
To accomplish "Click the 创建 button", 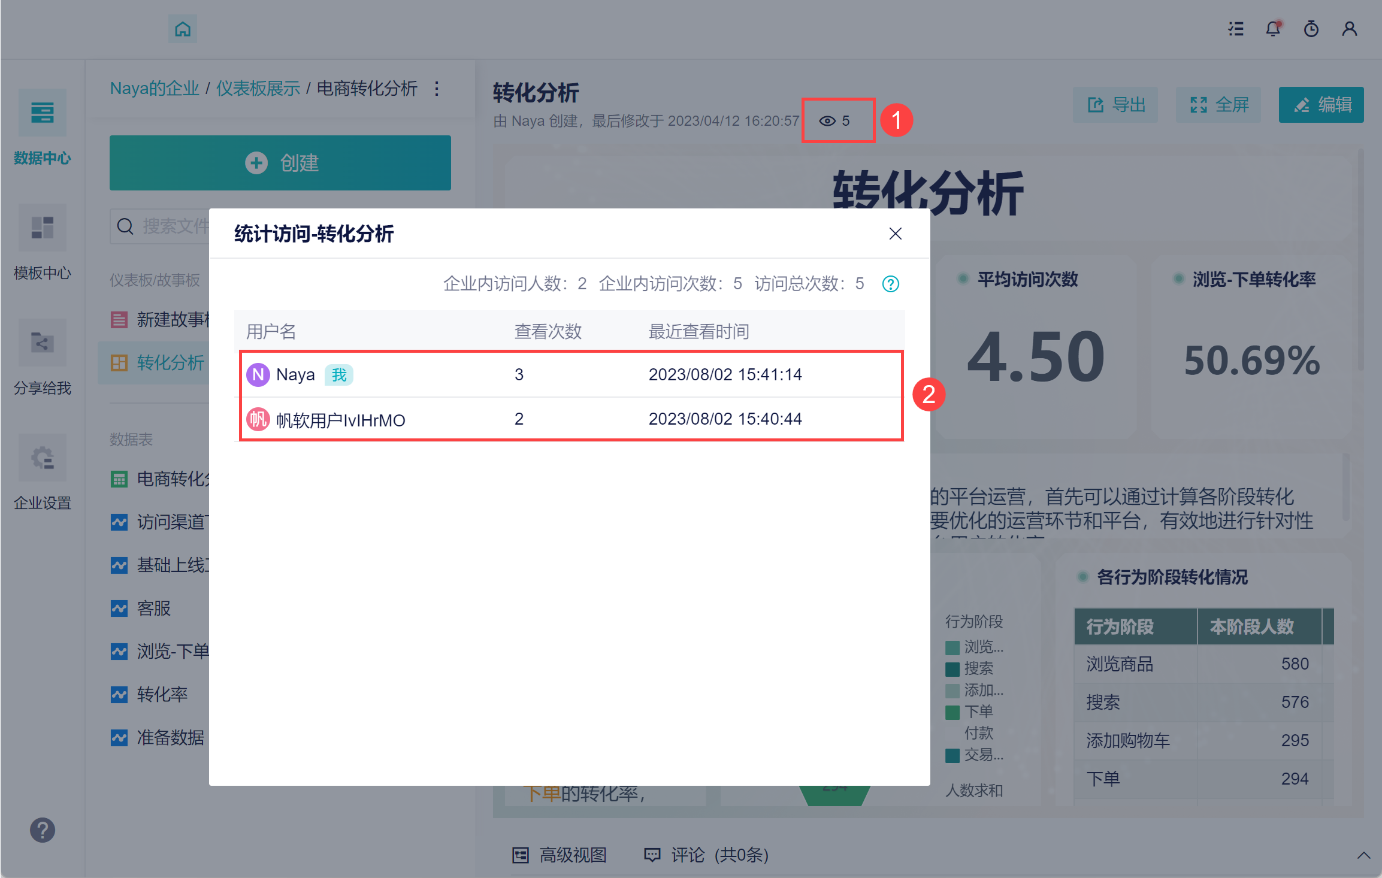I will (280, 163).
